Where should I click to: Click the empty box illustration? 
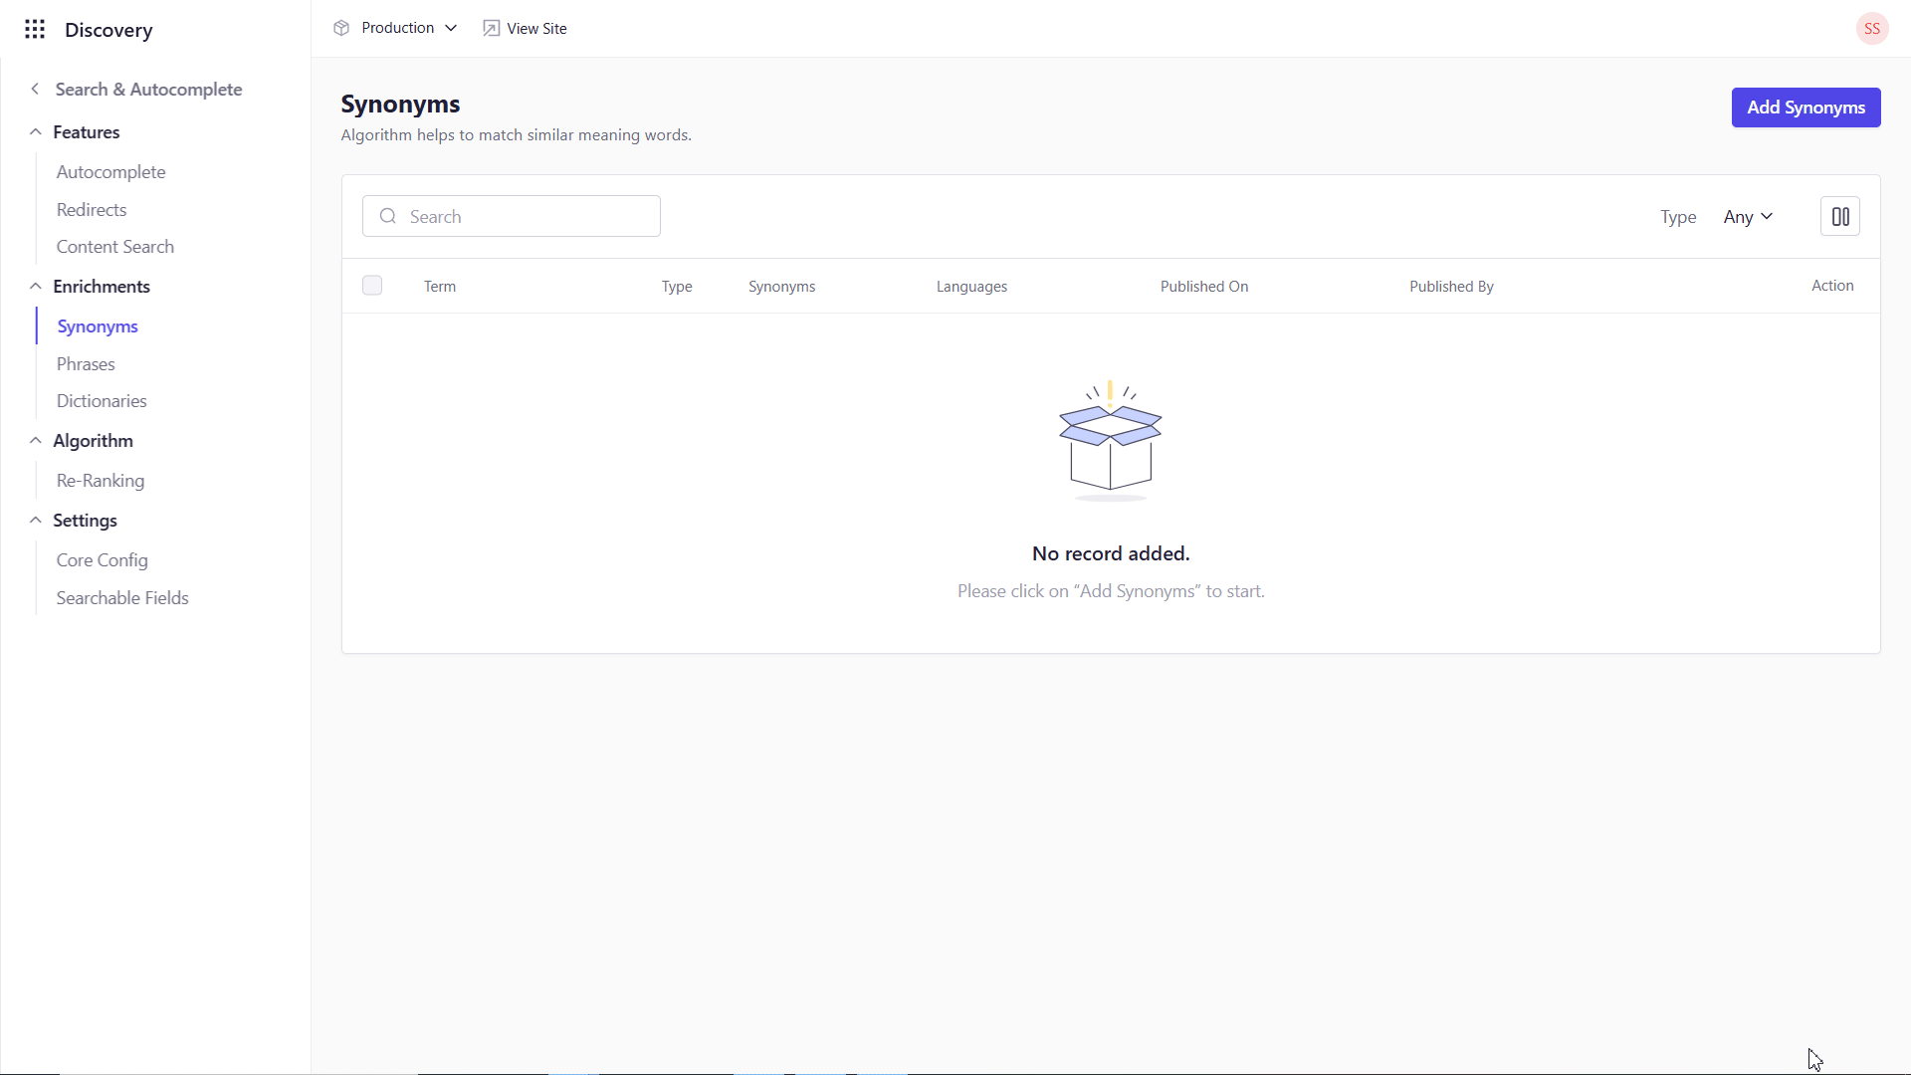(1110, 441)
